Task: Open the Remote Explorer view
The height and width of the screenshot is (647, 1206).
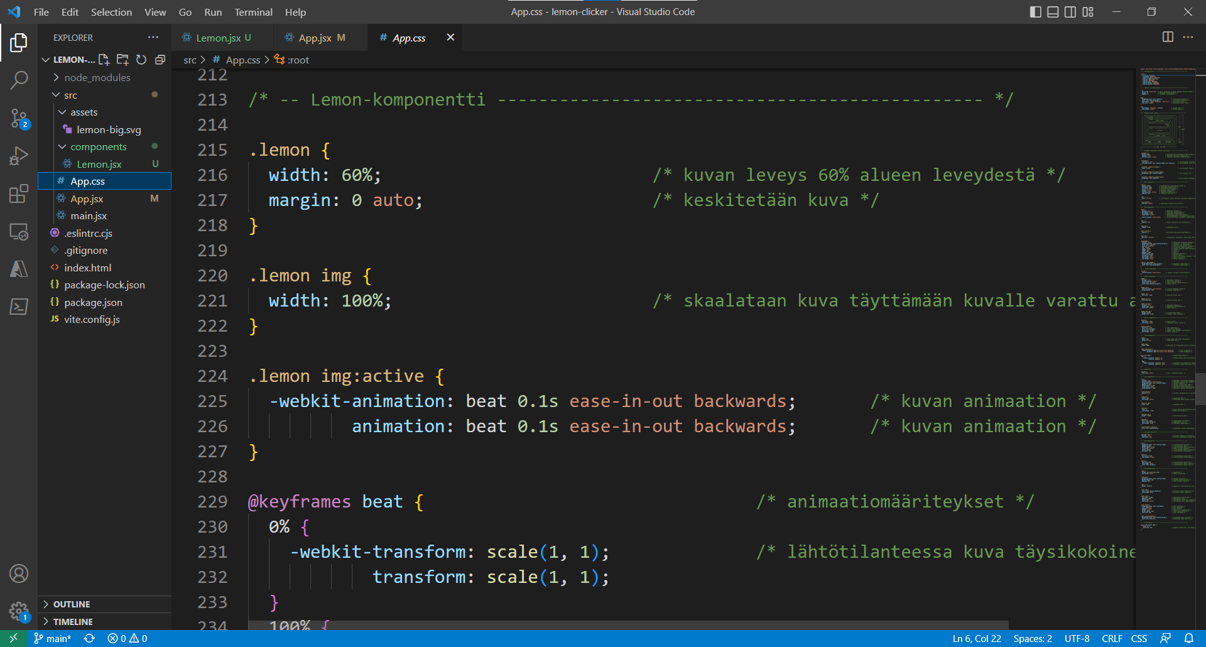Action: (x=19, y=231)
